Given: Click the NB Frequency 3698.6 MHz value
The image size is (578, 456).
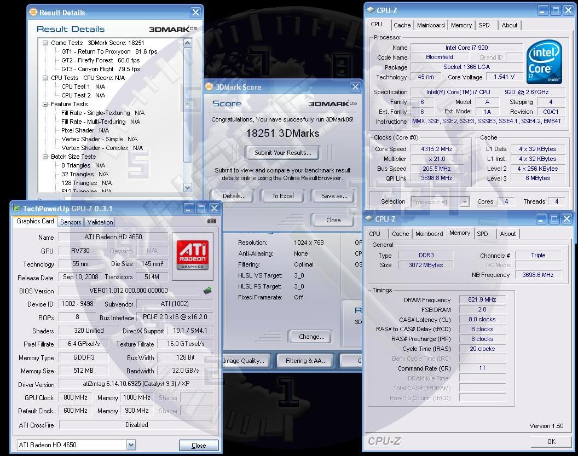Looking at the screenshot, I should [538, 275].
